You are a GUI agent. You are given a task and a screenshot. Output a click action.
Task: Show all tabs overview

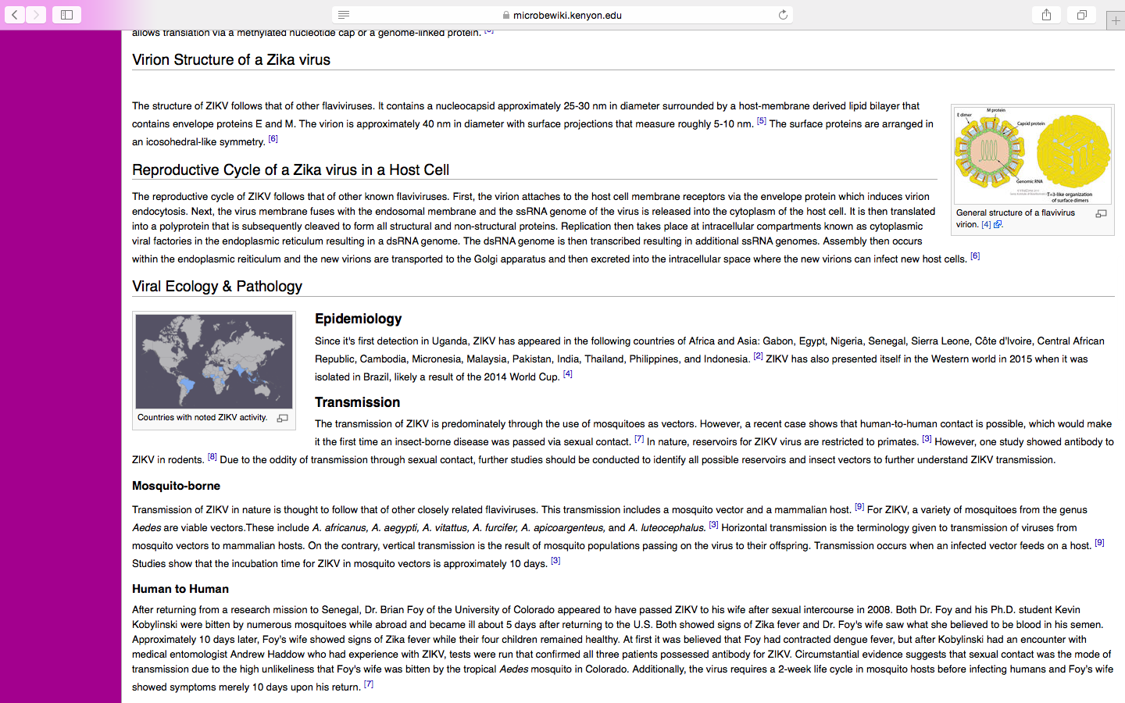[1082, 15]
